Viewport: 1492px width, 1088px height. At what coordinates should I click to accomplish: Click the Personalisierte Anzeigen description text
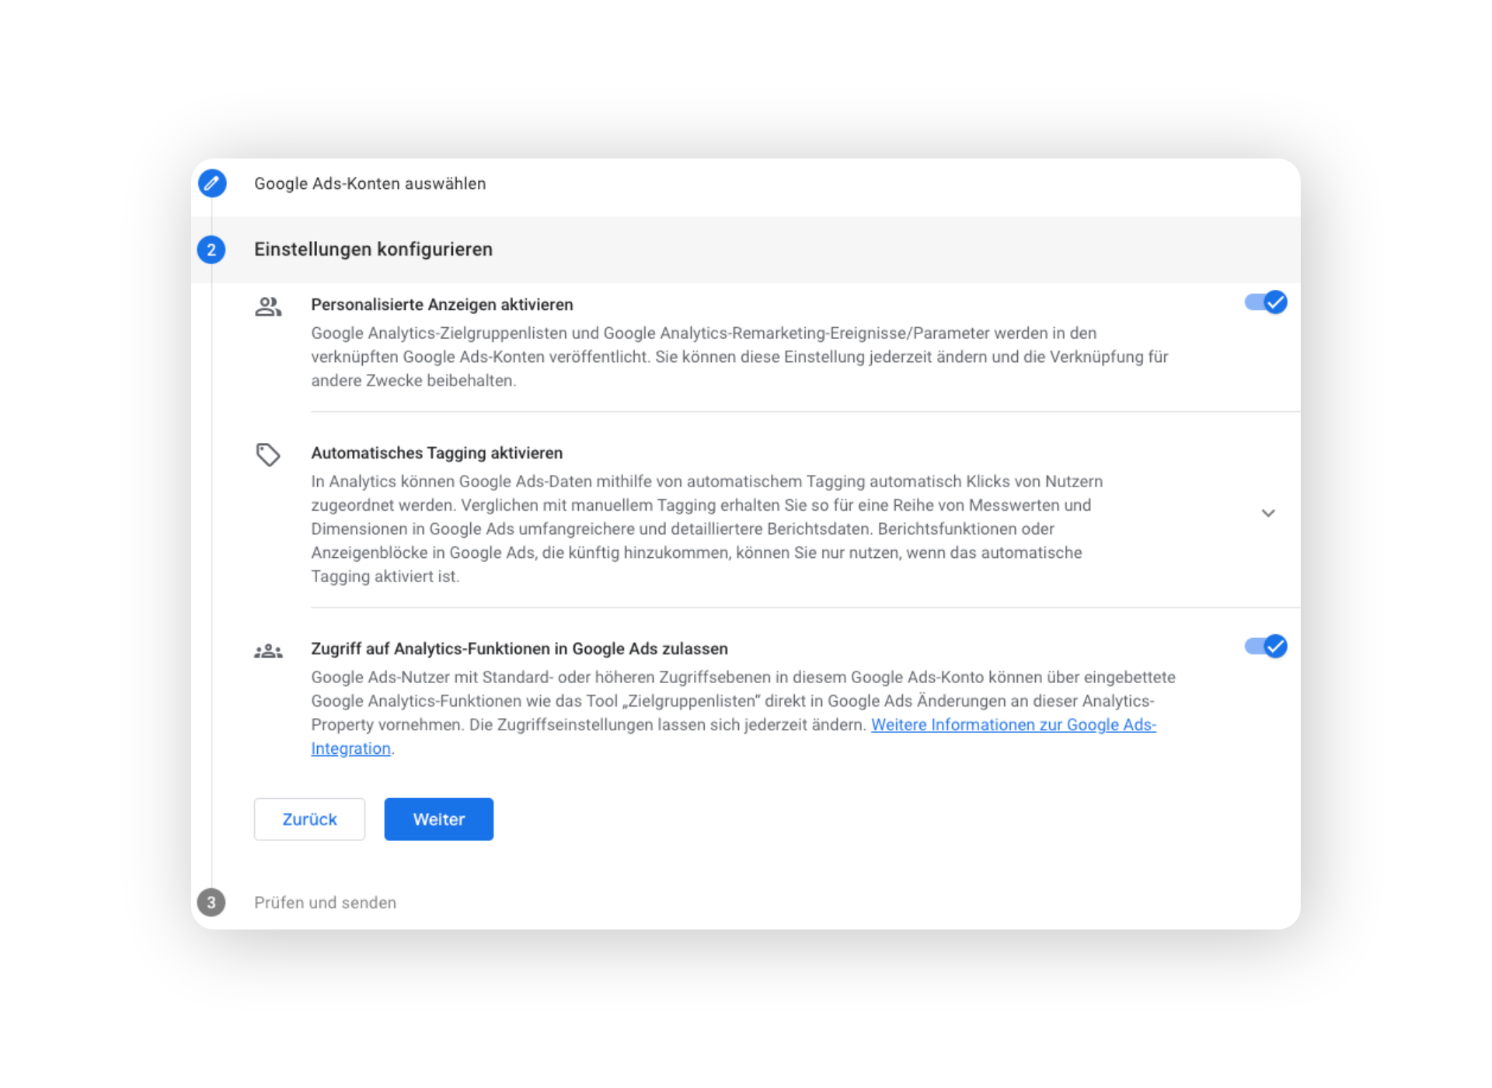click(740, 357)
